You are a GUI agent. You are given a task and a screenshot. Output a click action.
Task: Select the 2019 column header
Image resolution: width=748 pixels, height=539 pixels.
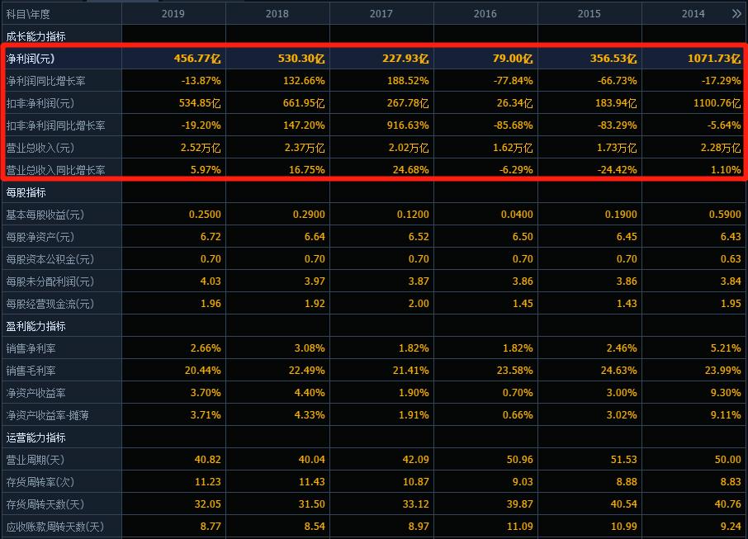(x=173, y=14)
